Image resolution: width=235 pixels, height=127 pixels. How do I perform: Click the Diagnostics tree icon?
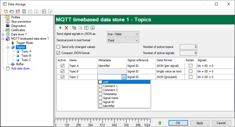point(8,26)
